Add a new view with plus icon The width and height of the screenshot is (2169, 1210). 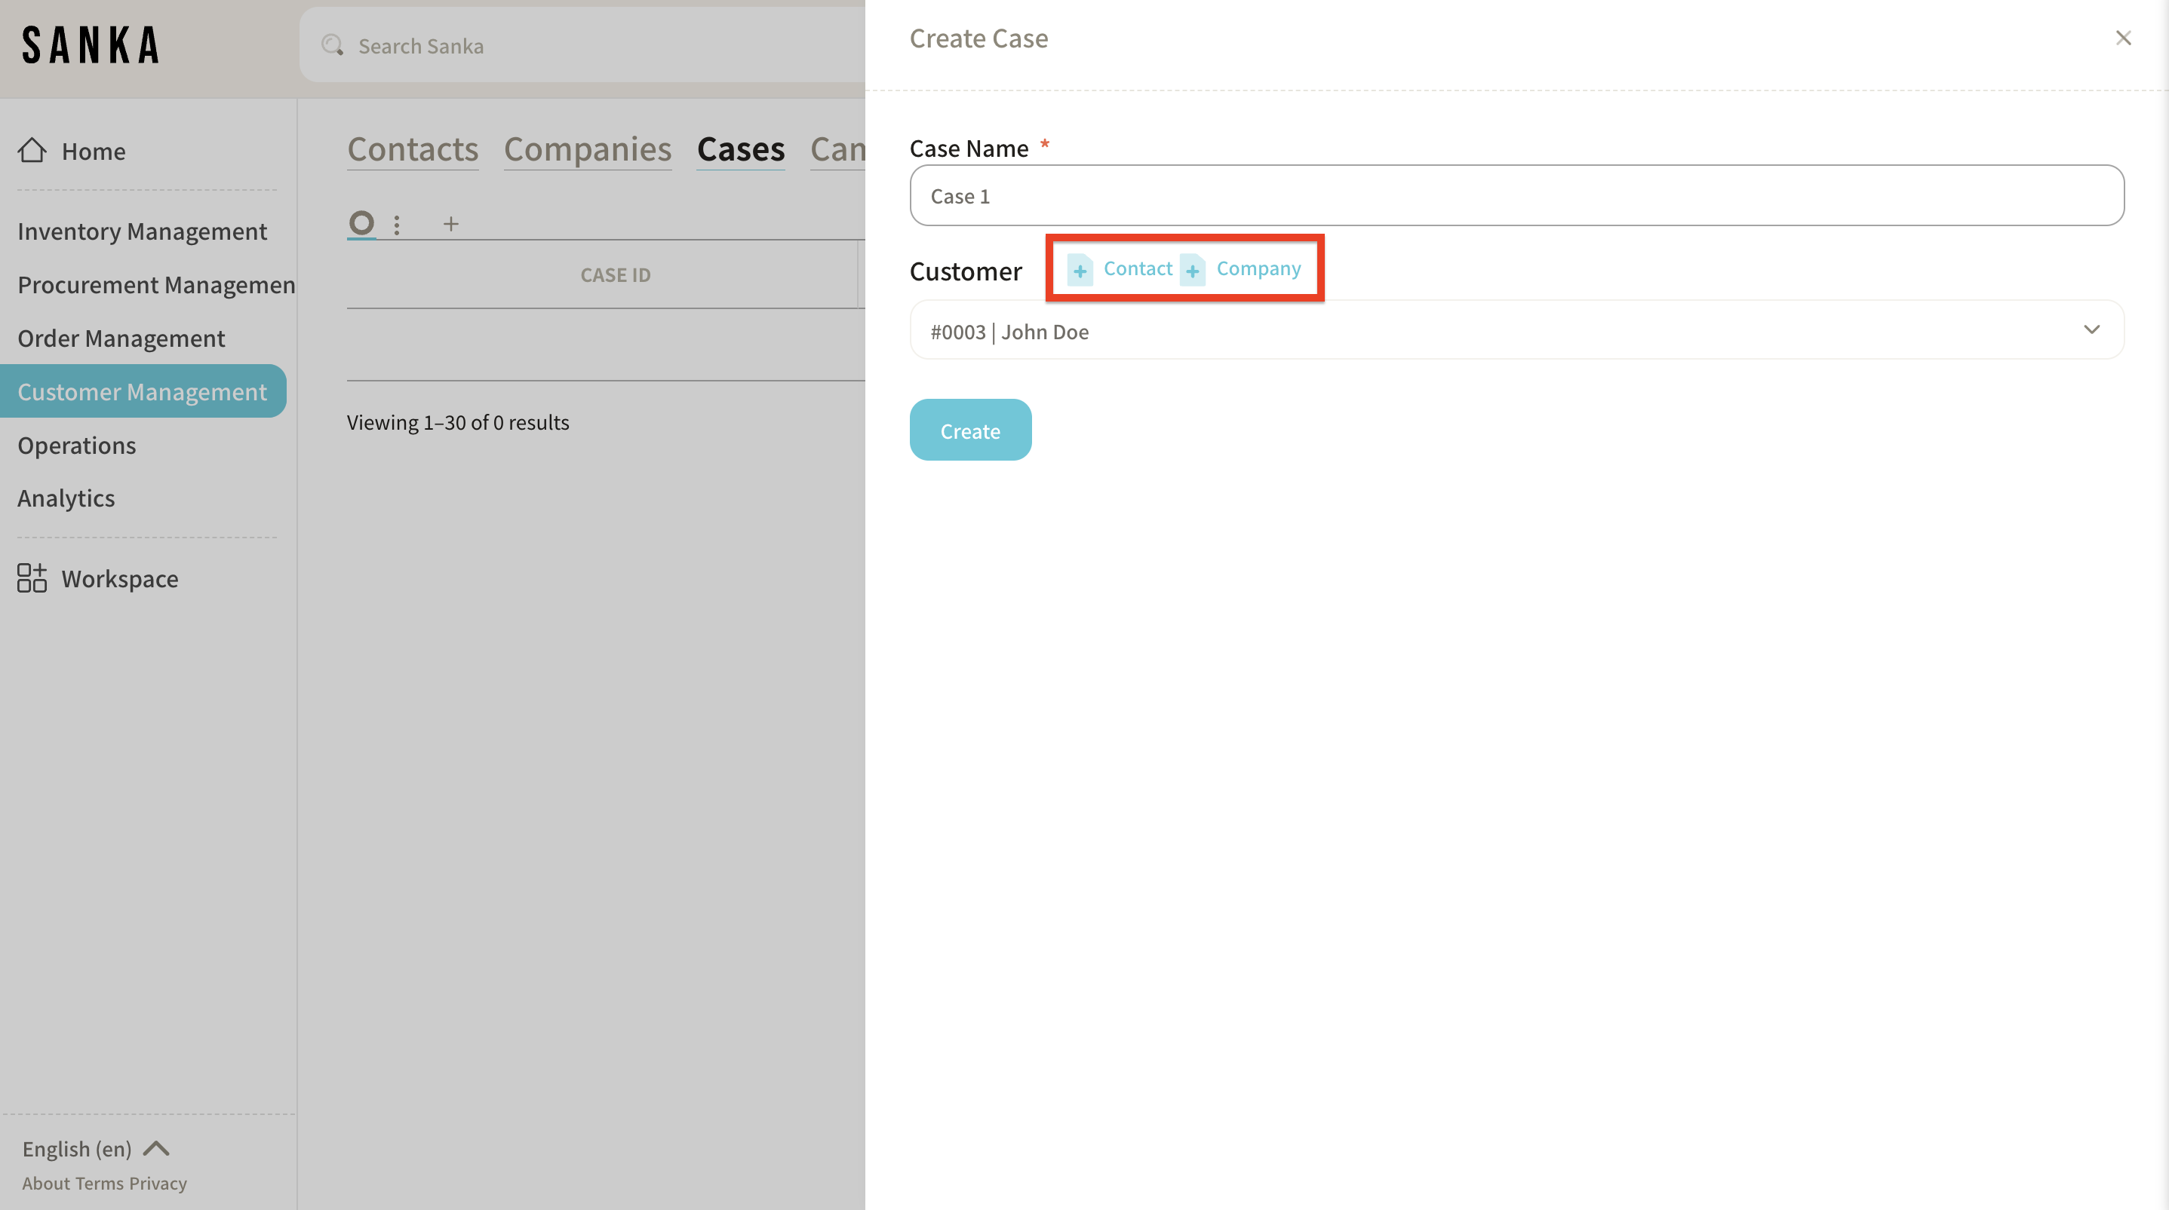click(x=451, y=224)
